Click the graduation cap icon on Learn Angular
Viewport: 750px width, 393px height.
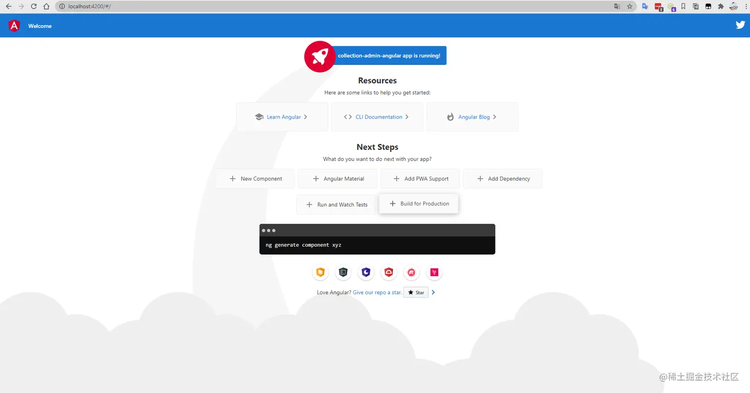[259, 117]
